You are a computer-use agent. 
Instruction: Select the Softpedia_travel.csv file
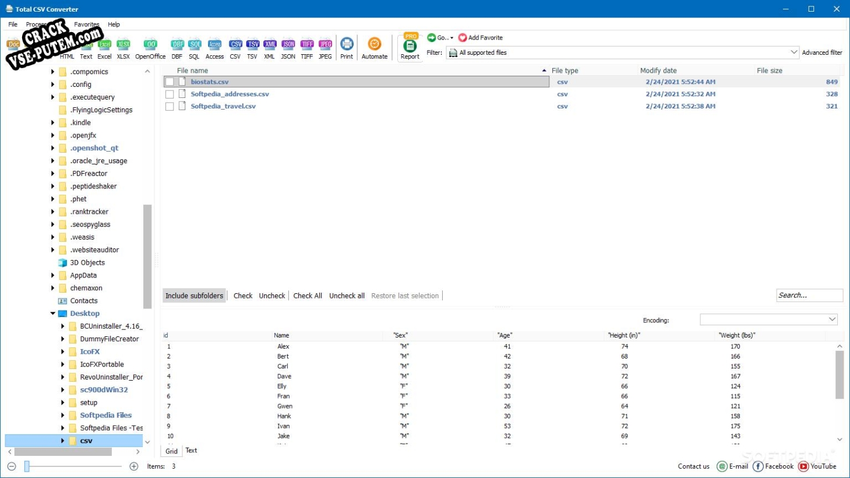point(223,106)
